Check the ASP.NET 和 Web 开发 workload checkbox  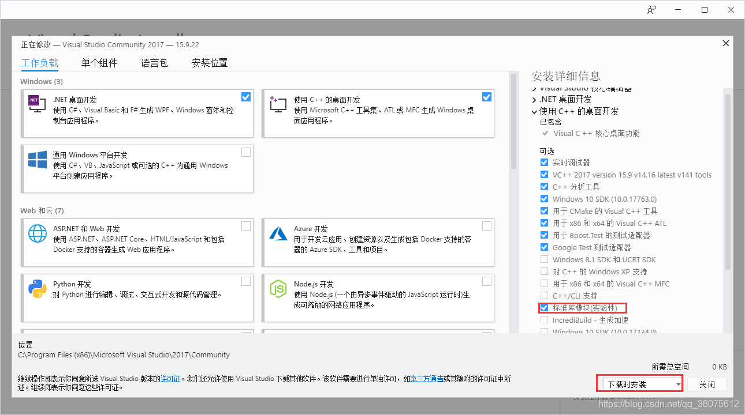click(246, 226)
